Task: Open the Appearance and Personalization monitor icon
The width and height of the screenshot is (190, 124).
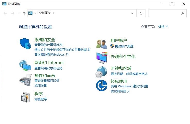Action: [102, 58]
